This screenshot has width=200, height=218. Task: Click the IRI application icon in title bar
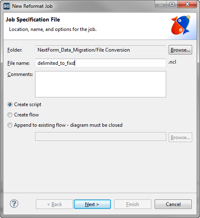click(7, 6)
